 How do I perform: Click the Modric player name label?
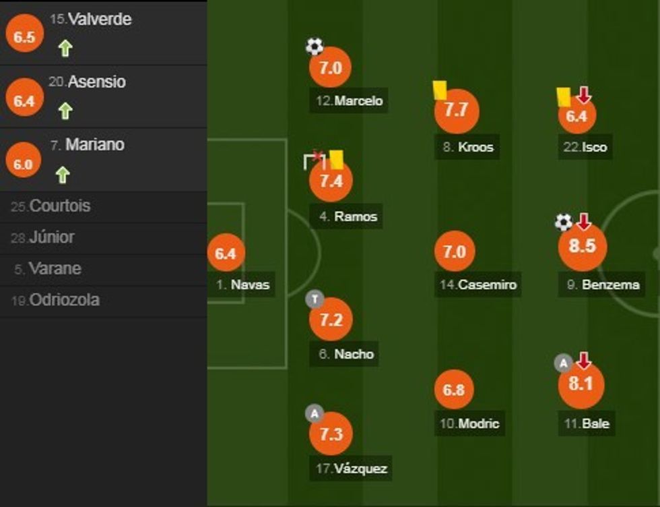click(478, 423)
